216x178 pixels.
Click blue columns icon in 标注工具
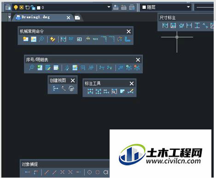pos(122,91)
